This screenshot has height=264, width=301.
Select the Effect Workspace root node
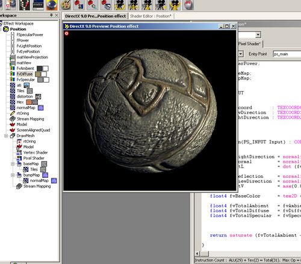click(18, 24)
